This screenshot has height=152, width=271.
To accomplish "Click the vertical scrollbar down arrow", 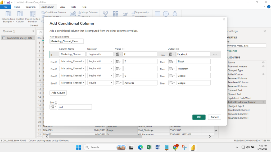I will click(x=216, y=130).
